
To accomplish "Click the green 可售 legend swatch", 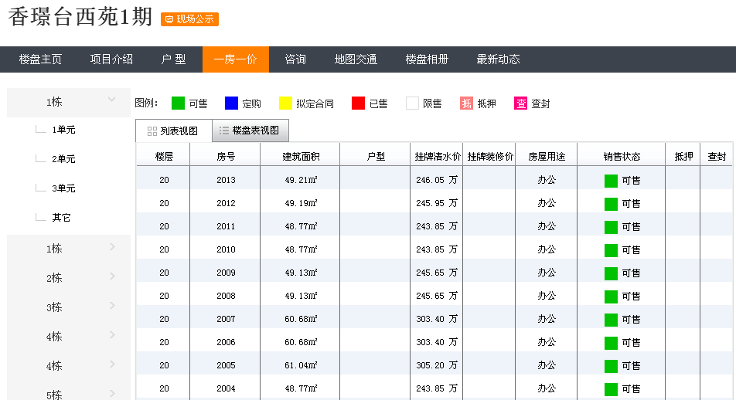I will coord(178,103).
